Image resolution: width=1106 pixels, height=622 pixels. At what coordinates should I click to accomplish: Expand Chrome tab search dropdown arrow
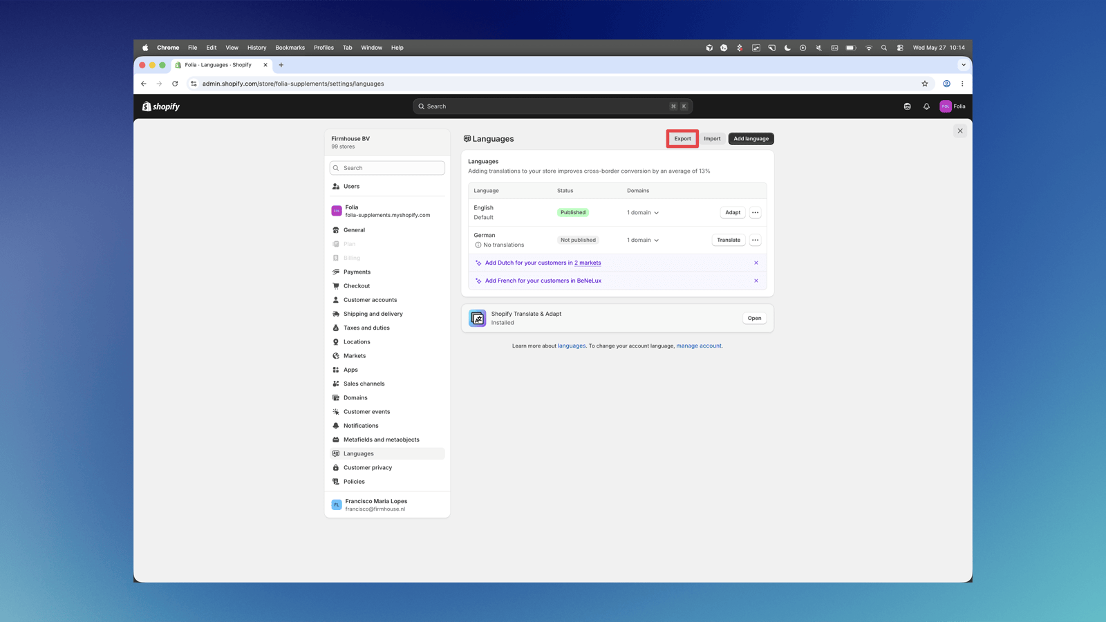click(x=964, y=65)
